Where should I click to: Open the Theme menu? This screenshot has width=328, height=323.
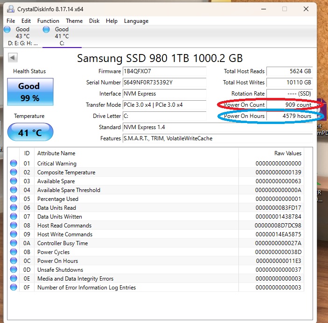point(74,21)
